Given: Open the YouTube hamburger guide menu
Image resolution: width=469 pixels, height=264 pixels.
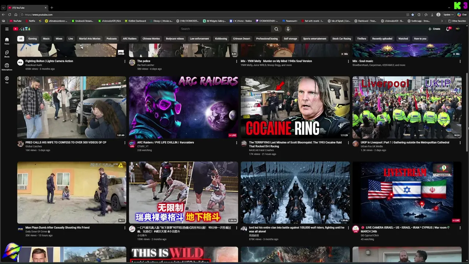Looking at the screenshot, I should pos(7,29).
